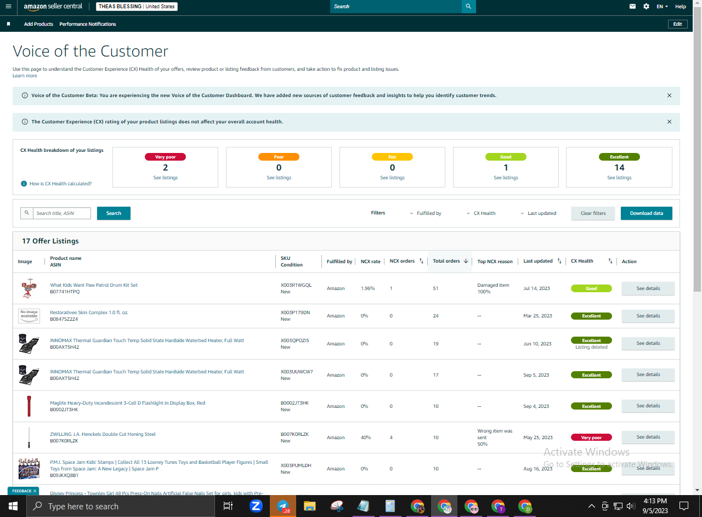Open Calculator from the taskbar
This screenshot has width=702, height=517.
[390, 506]
